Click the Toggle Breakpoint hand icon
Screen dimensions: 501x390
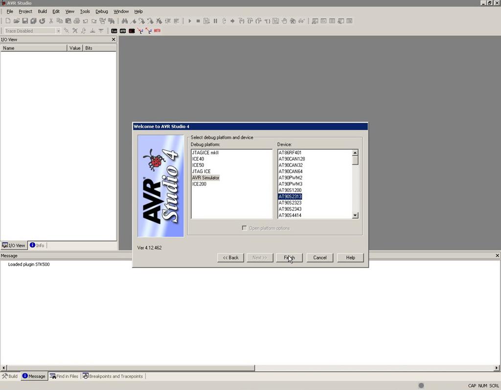(284, 21)
